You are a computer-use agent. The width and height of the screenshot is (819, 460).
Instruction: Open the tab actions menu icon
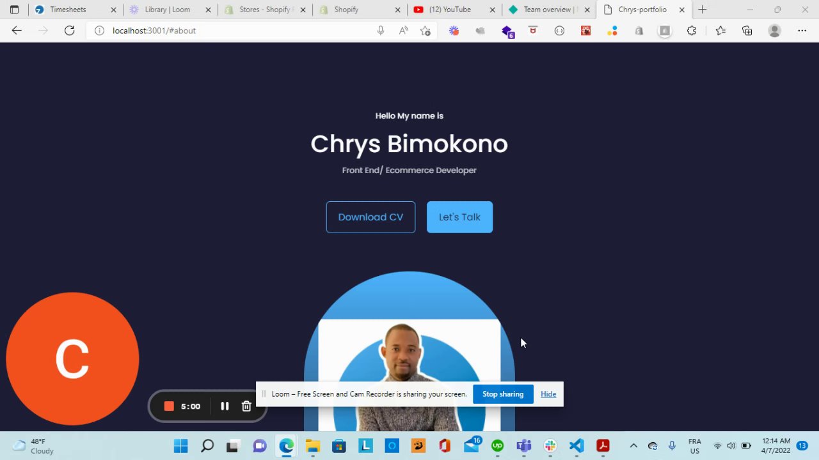point(14,10)
